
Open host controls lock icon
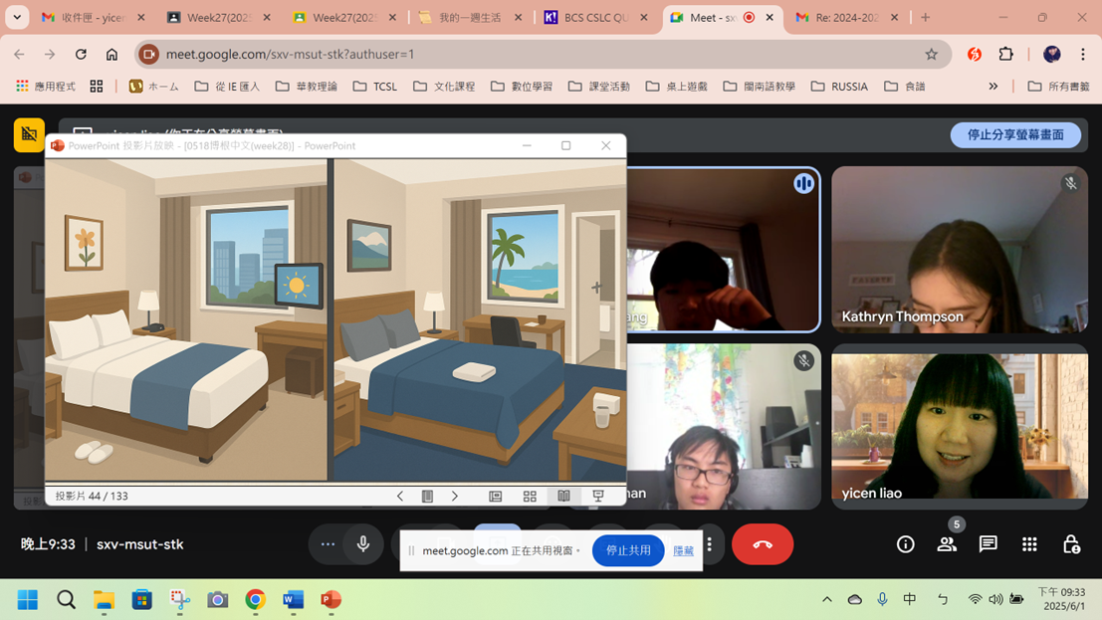click(x=1071, y=544)
